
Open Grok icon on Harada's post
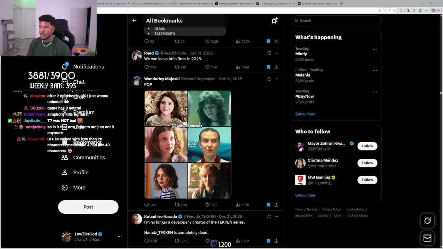269,216
